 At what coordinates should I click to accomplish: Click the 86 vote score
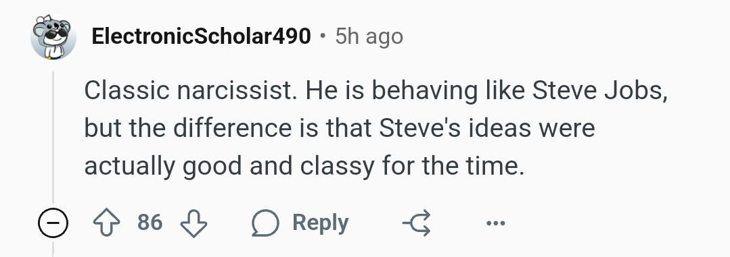[150, 222]
